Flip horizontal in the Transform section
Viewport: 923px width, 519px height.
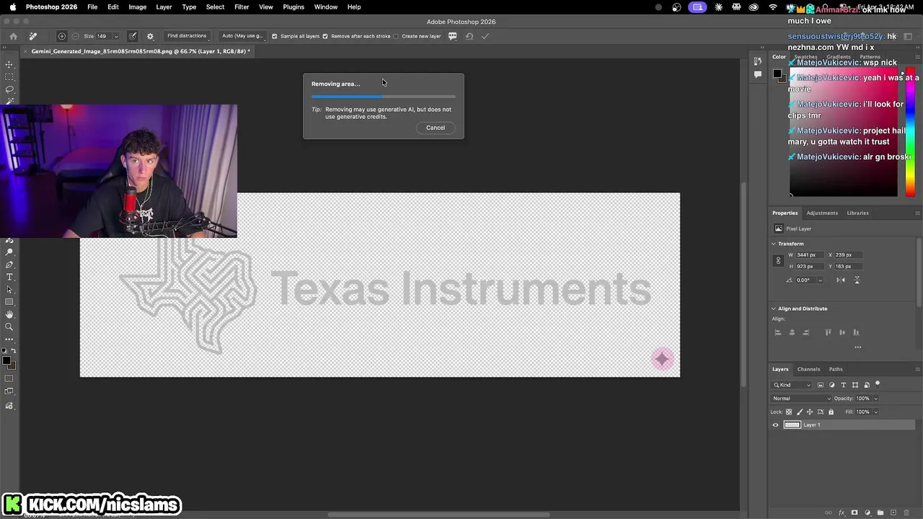(x=841, y=280)
